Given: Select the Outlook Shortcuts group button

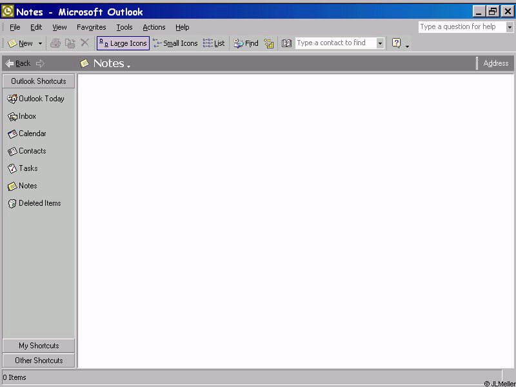Looking at the screenshot, I should (x=39, y=81).
